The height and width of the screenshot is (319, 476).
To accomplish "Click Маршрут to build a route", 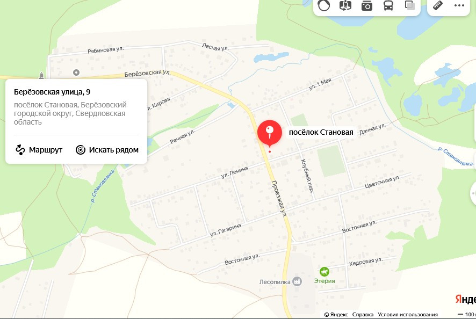I will [x=39, y=150].
